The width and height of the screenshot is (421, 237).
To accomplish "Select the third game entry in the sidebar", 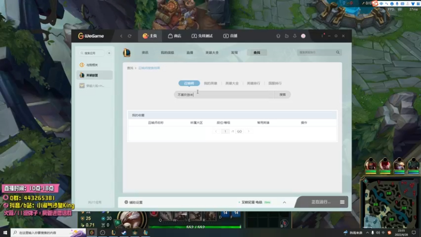I will pos(95,86).
